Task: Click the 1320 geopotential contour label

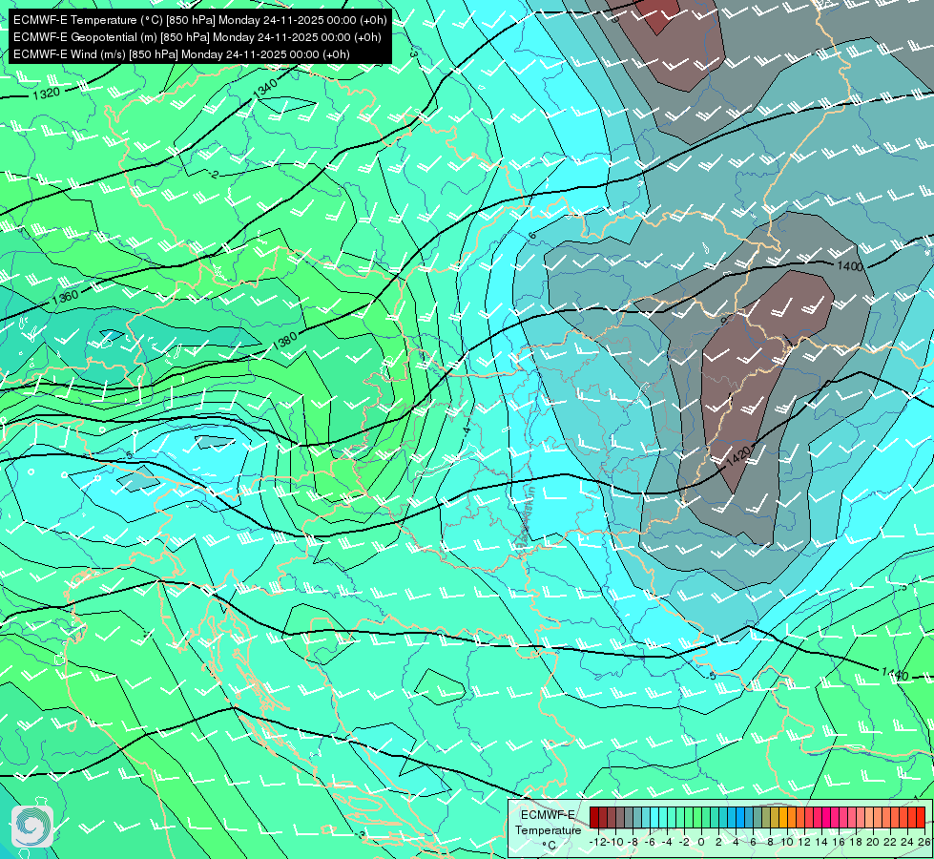Action: click(x=46, y=94)
